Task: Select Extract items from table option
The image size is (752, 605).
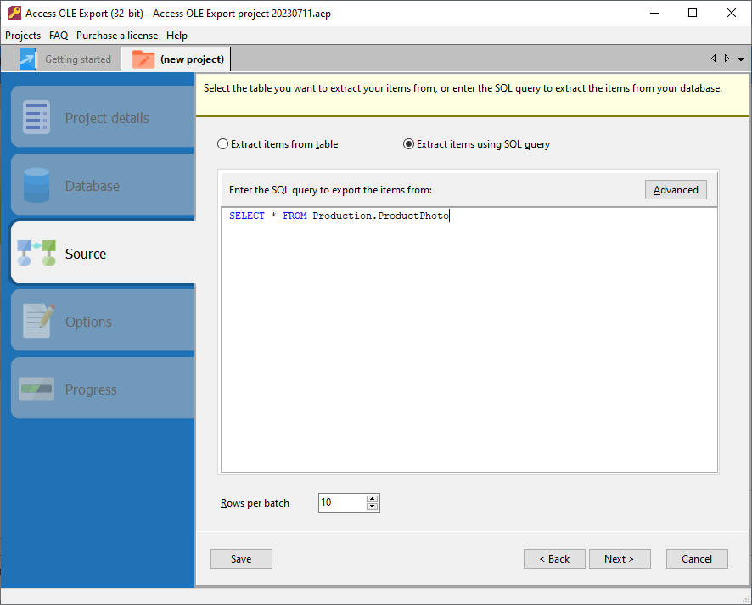Action: click(x=223, y=144)
